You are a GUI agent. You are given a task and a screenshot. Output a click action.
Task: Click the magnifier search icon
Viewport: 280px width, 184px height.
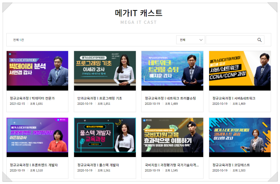tap(259, 40)
